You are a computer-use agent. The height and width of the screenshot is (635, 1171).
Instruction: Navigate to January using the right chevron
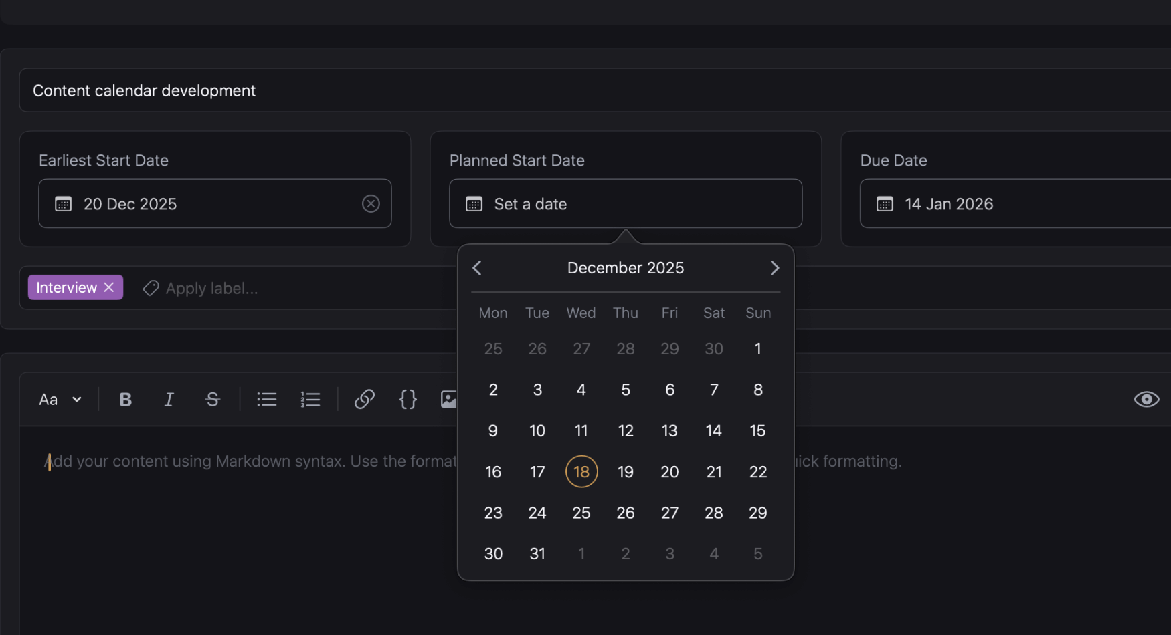click(774, 267)
